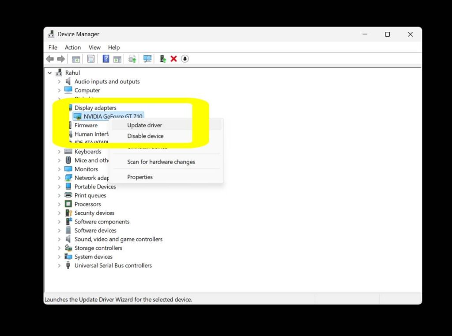Open the View menu
This screenshot has height=336, width=452.
pyautogui.click(x=94, y=47)
